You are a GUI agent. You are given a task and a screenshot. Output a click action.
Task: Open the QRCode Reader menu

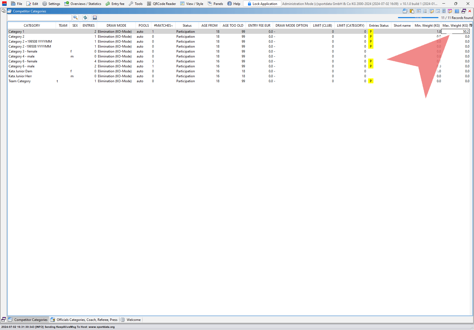pos(161,4)
